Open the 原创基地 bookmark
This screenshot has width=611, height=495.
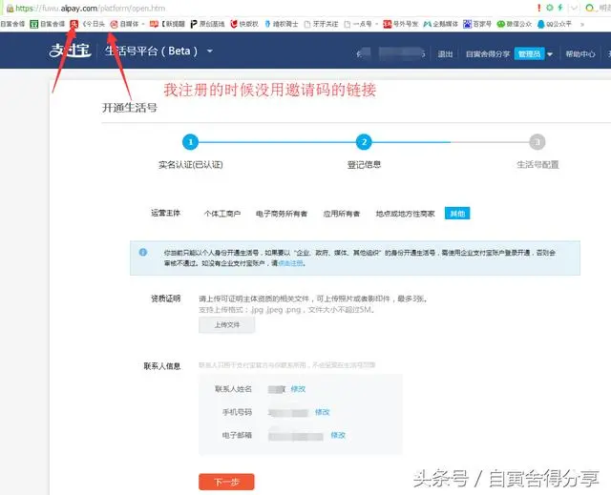tap(207, 24)
